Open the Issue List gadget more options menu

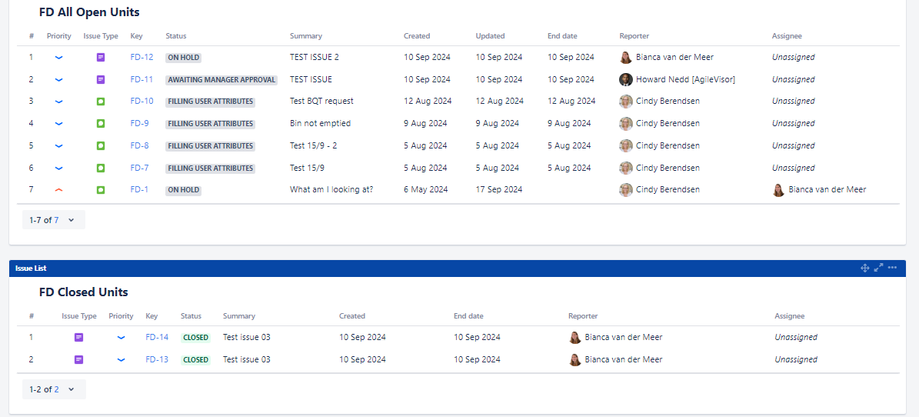pyautogui.click(x=892, y=268)
